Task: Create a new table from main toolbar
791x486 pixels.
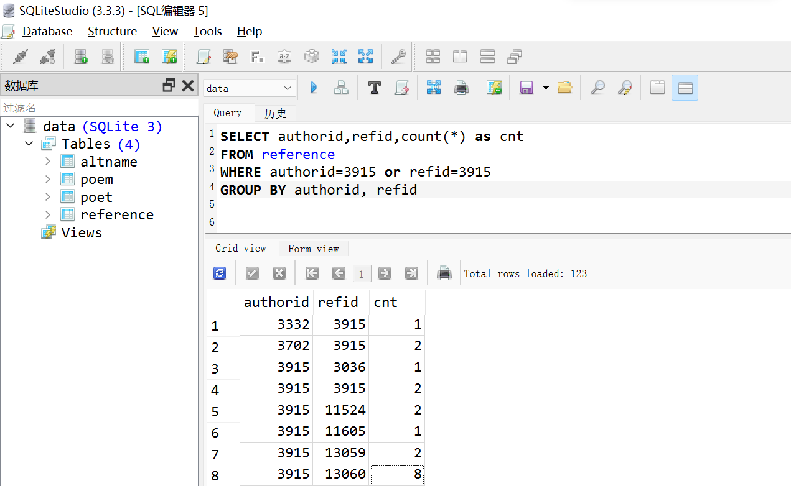Action: tap(142, 57)
